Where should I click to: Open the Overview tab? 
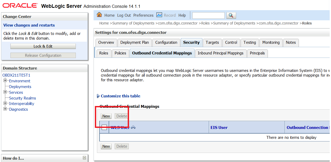click(x=106, y=42)
